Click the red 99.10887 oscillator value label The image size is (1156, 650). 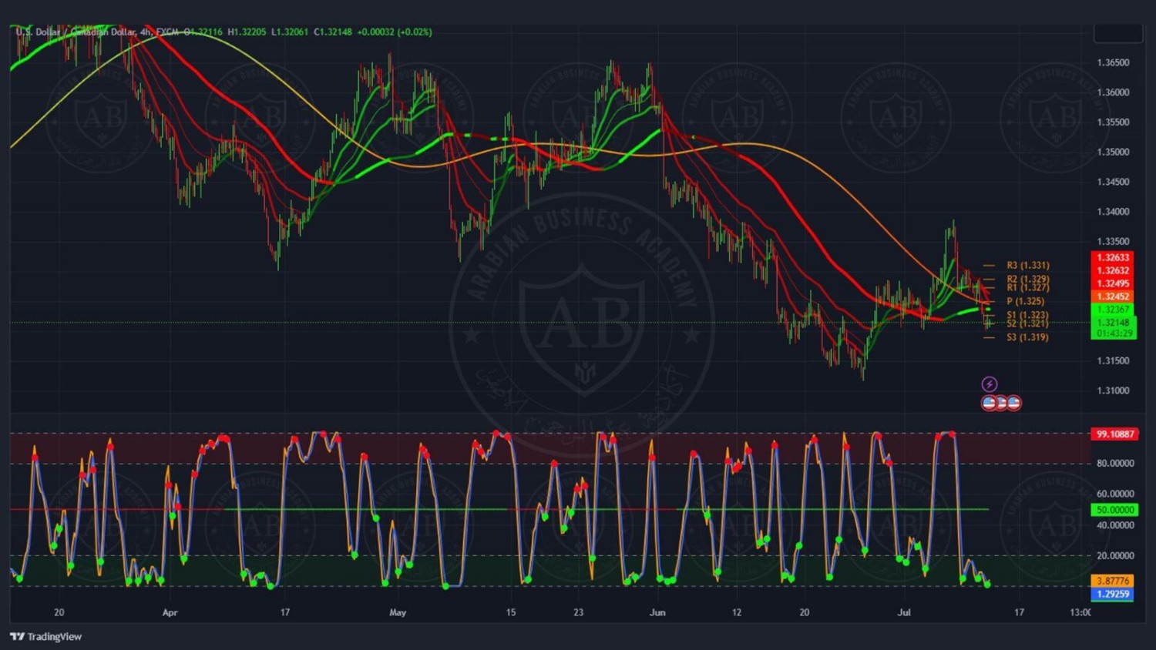pos(1114,434)
